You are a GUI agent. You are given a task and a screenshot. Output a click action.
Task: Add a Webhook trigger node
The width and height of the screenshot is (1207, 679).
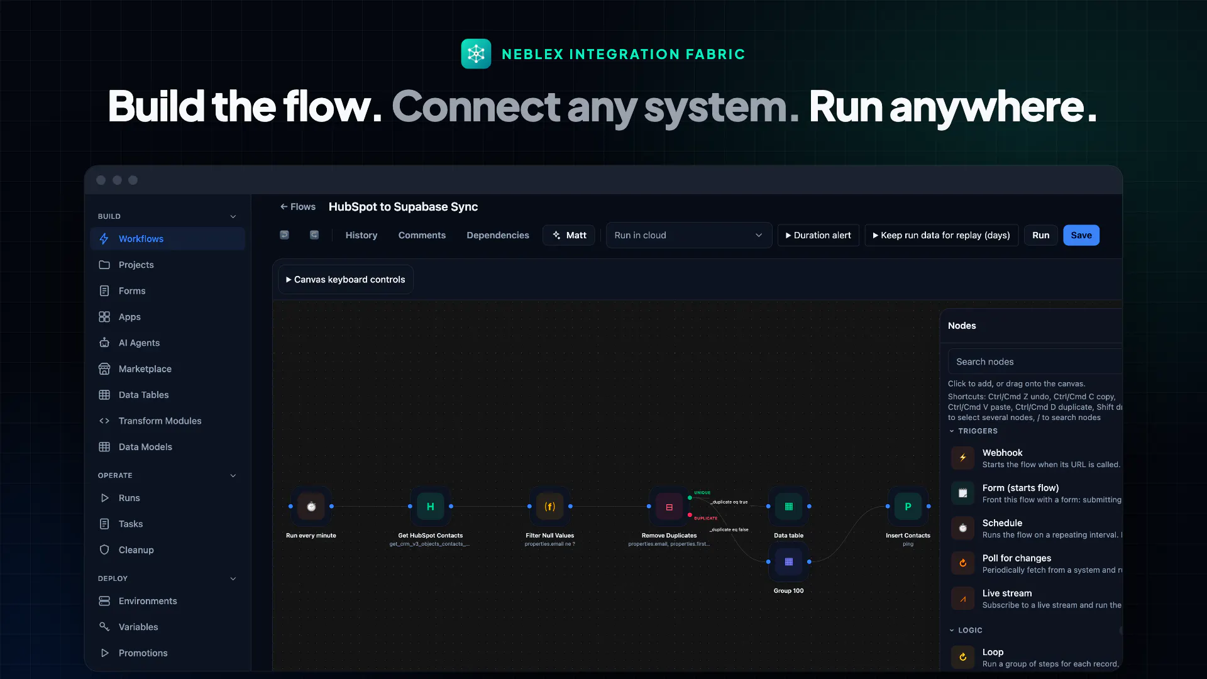[x=1035, y=458]
